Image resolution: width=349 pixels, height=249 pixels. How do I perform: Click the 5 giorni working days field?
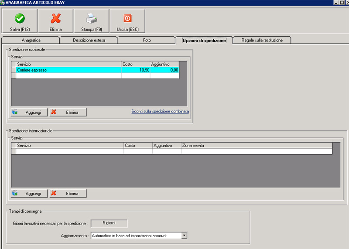(109, 223)
